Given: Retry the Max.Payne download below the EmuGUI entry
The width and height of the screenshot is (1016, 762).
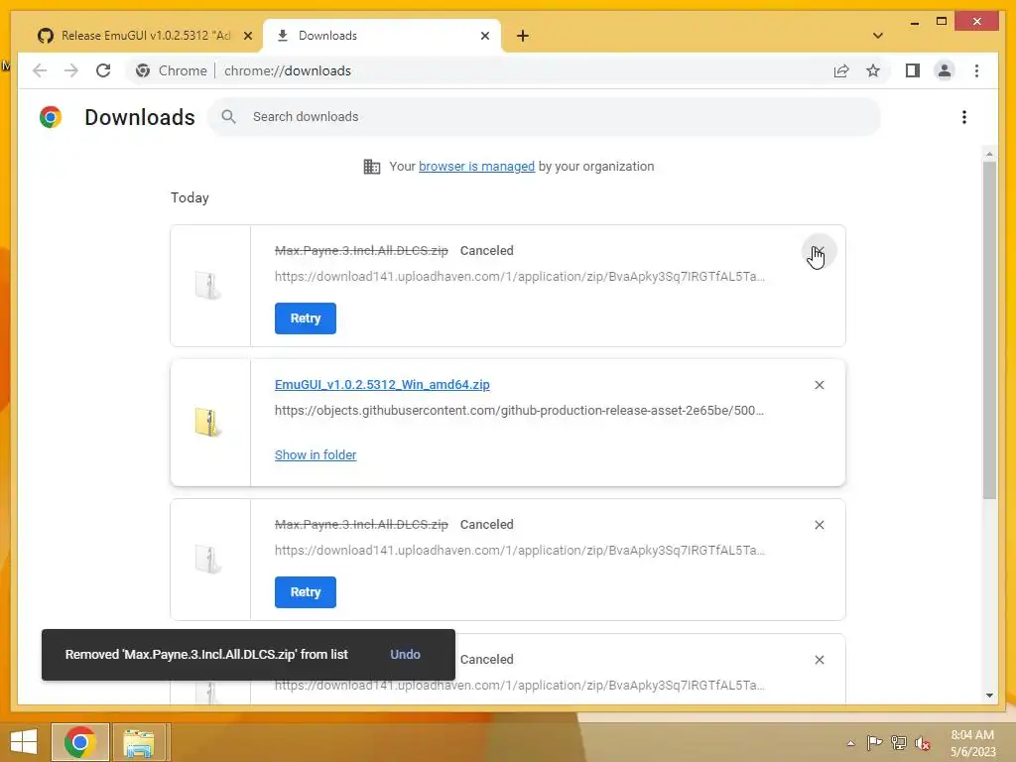Looking at the screenshot, I should tap(306, 592).
